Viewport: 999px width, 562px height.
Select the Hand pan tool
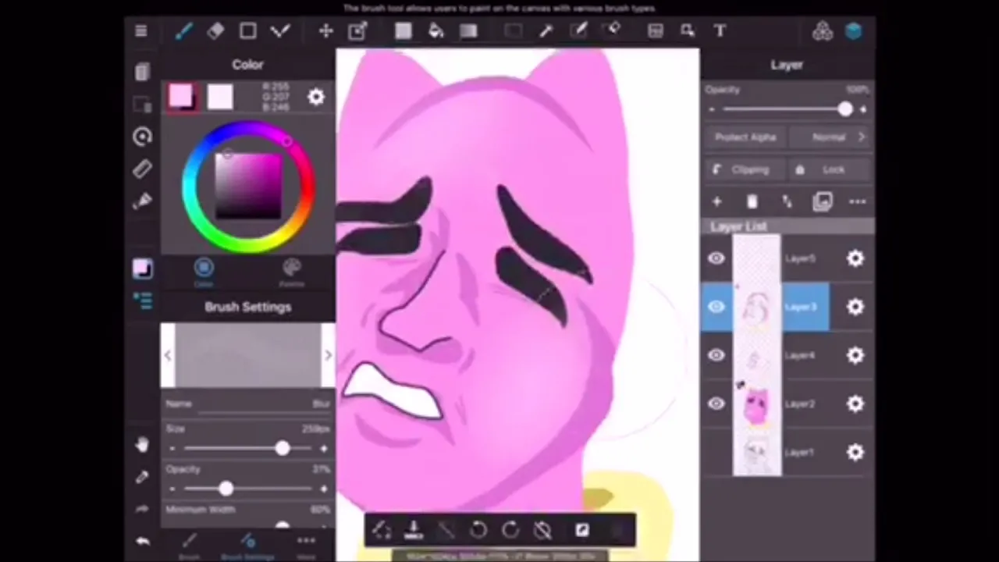142,444
